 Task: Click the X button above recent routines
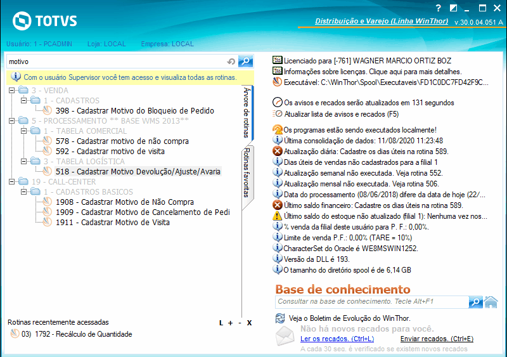(x=249, y=323)
